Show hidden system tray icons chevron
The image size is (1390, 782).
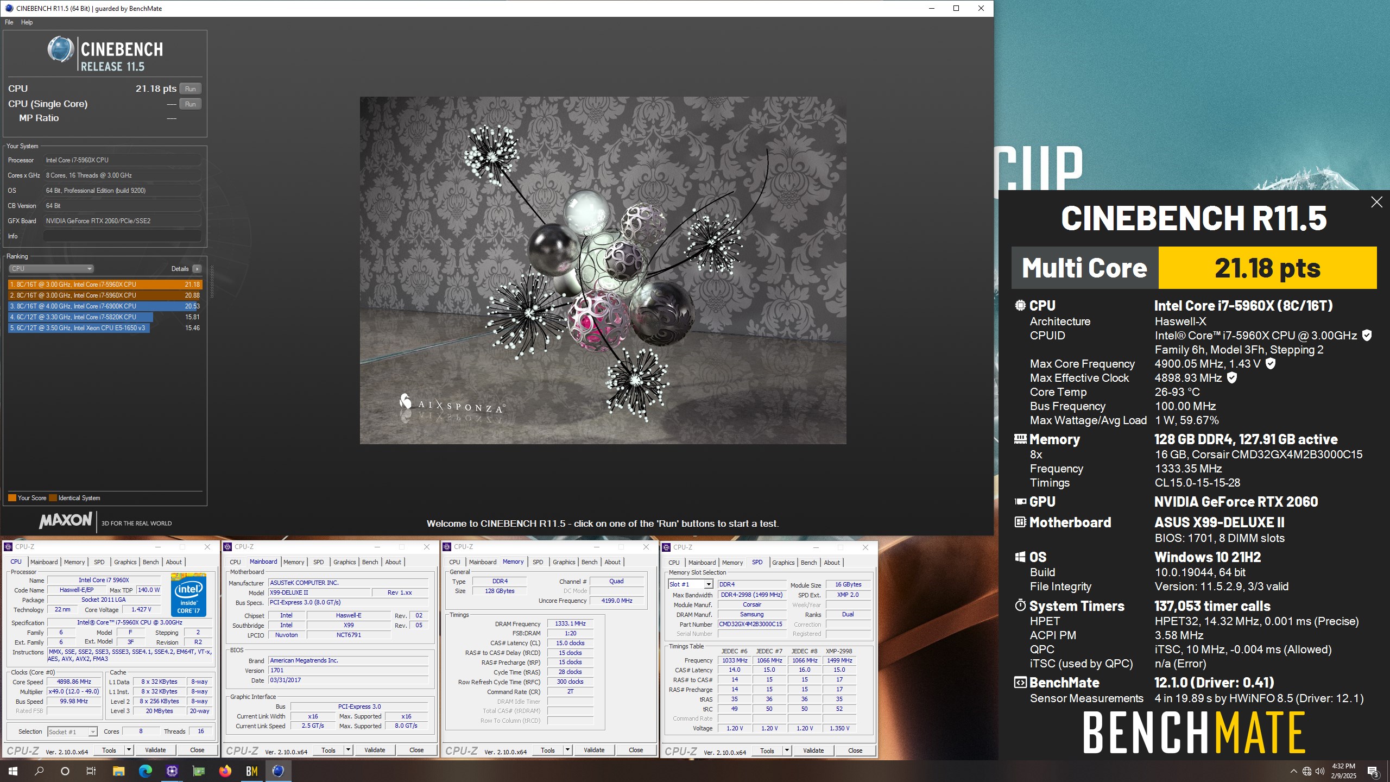[x=1293, y=771]
